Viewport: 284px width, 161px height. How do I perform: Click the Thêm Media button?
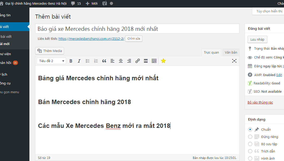tap(50, 51)
